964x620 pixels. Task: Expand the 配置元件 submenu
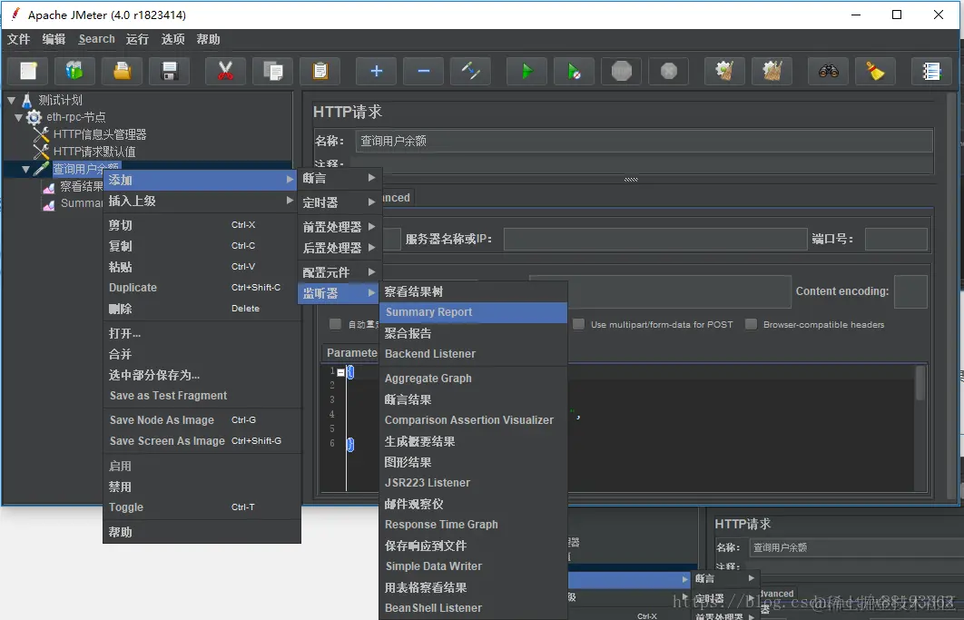tap(339, 271)
